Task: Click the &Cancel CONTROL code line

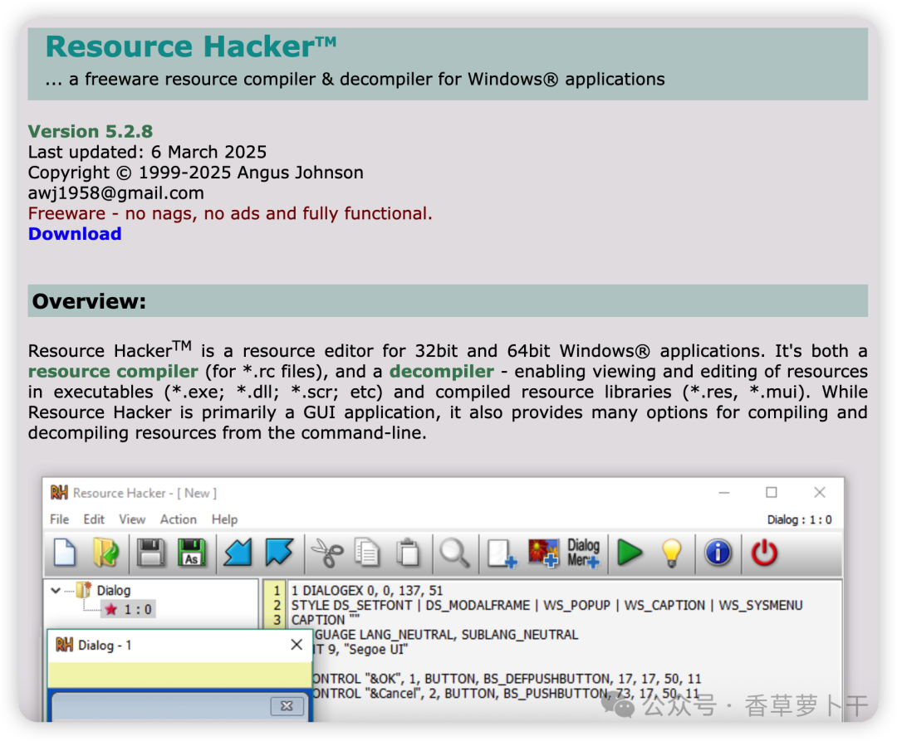Action: 506,694
